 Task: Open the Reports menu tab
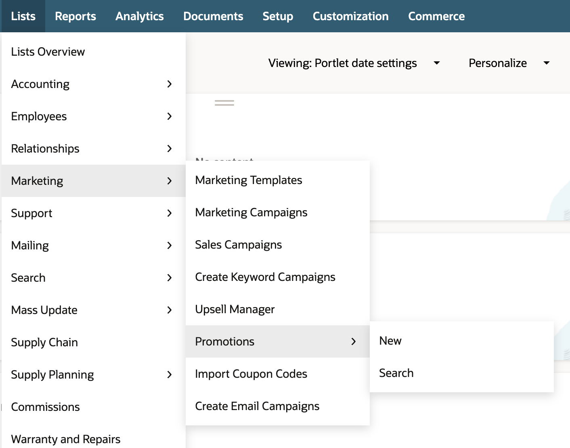[x=75, y=16]
